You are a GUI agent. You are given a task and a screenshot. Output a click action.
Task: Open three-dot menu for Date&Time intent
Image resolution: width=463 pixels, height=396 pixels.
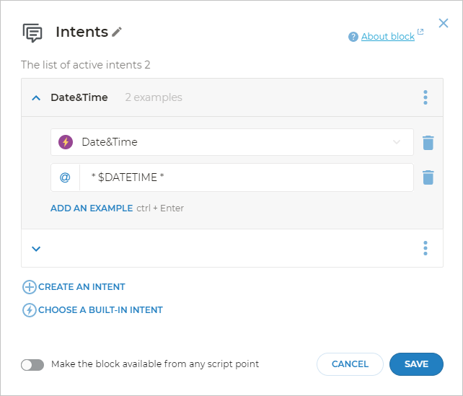(x=425, y=97)
